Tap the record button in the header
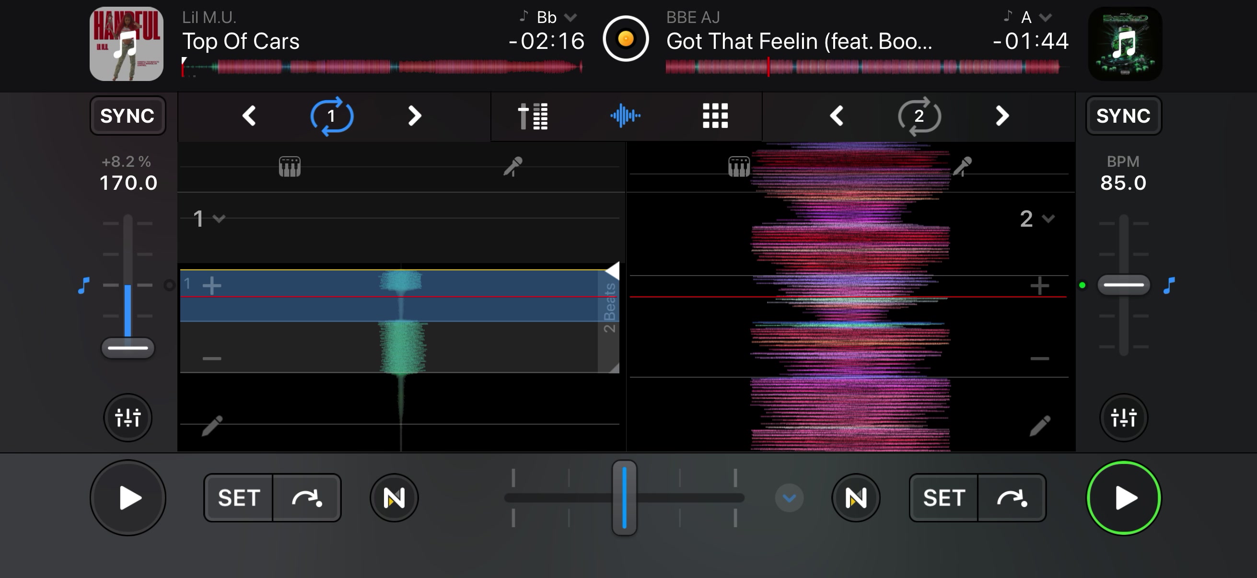Viewport: 1257px width, 578px height. [x=626, y=38]
